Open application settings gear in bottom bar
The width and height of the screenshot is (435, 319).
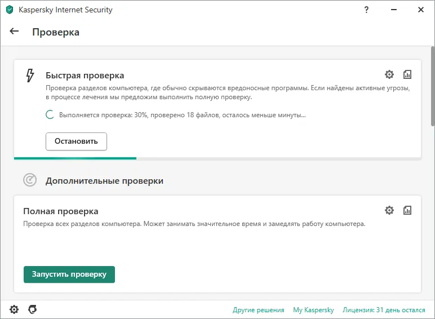14,309
